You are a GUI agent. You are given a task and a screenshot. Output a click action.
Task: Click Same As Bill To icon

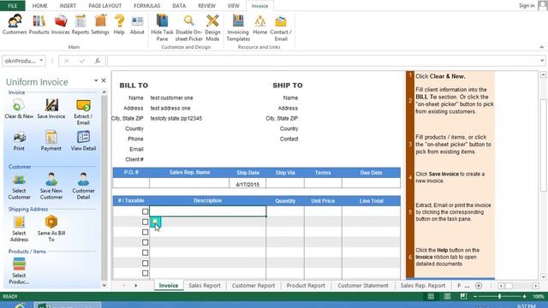51,228
